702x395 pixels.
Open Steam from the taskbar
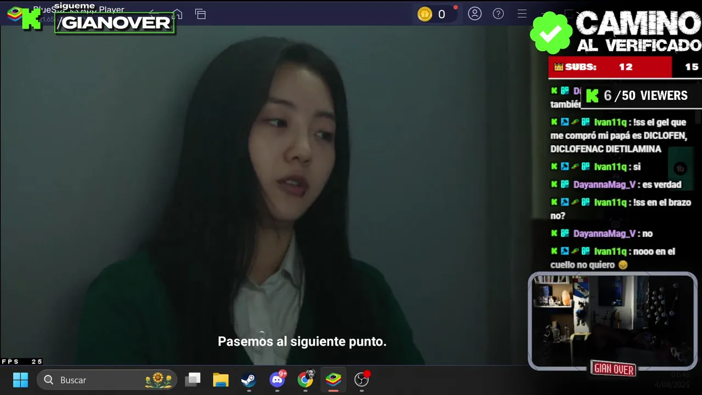click(249, 380)
